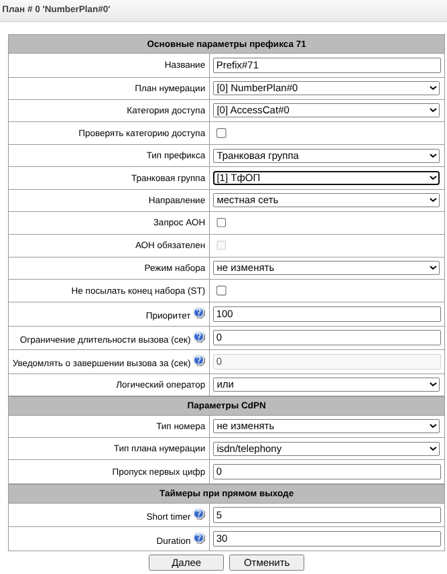Enable Проверять категорию доступа checkbox
The height and width of the screenshot is (574, 447).
click(221, 133)
